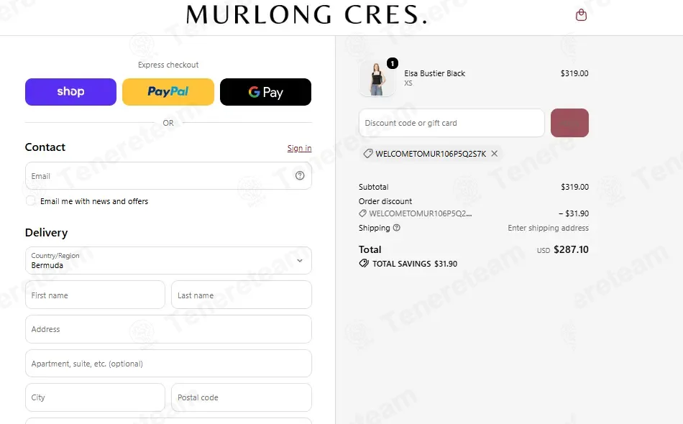The width and height of the screenshot is (683, 424).
Task: Click the applied discount tag icon
Action: pos(368,154)
